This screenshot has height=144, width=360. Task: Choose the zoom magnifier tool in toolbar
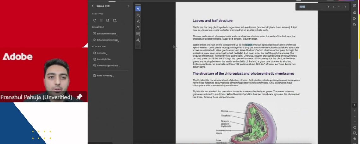[138, 15]
